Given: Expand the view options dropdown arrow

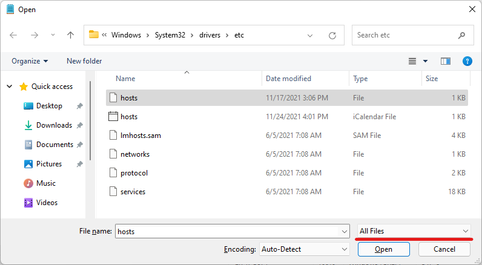Looking at the screenshot, I should click(426, 61).
